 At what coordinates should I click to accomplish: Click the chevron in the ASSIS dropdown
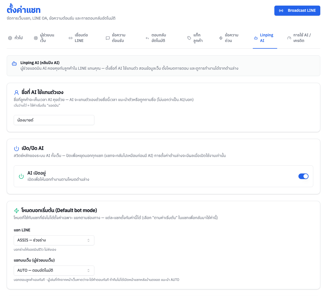(x=88, y=240)
